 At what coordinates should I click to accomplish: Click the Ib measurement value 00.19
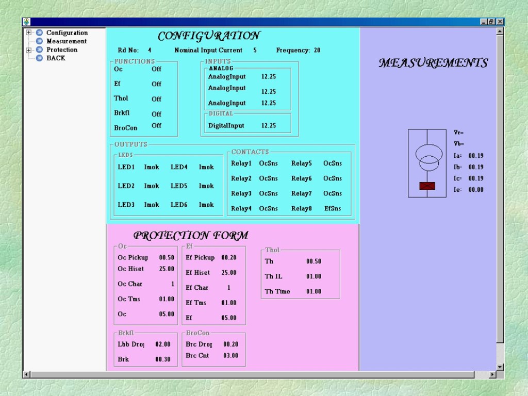coord(476,167)
